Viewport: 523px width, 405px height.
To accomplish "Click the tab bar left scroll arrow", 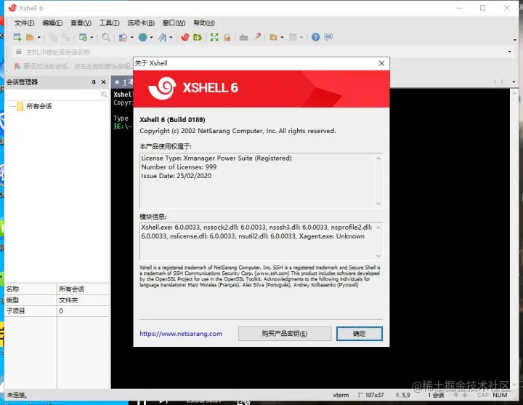I will (495, 82).
